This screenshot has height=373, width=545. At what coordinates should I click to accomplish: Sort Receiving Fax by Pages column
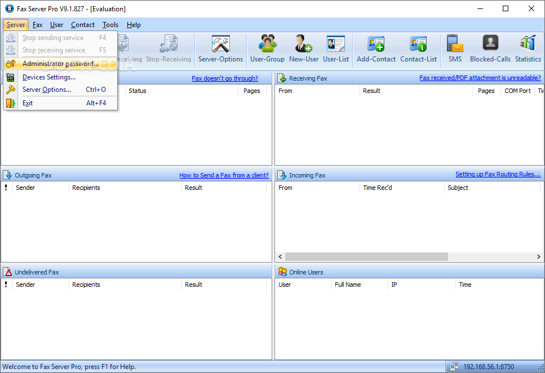coord(486,91)
